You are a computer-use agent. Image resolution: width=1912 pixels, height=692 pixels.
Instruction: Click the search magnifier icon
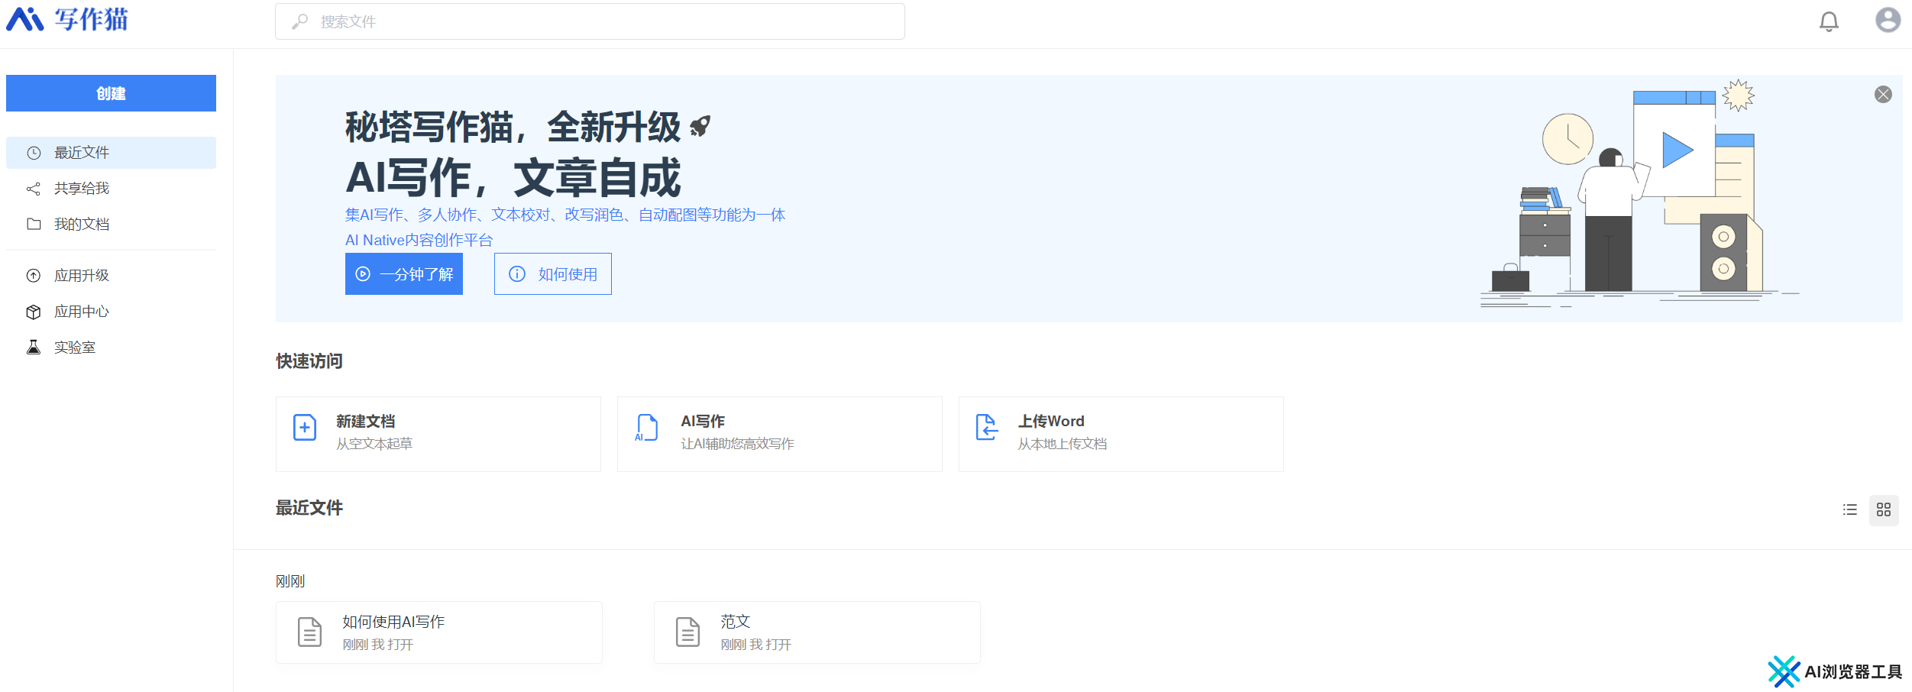(x=300, y=21)
